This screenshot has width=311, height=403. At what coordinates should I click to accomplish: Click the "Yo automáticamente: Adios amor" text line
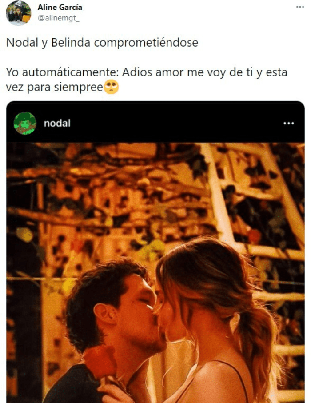(146, 72)
